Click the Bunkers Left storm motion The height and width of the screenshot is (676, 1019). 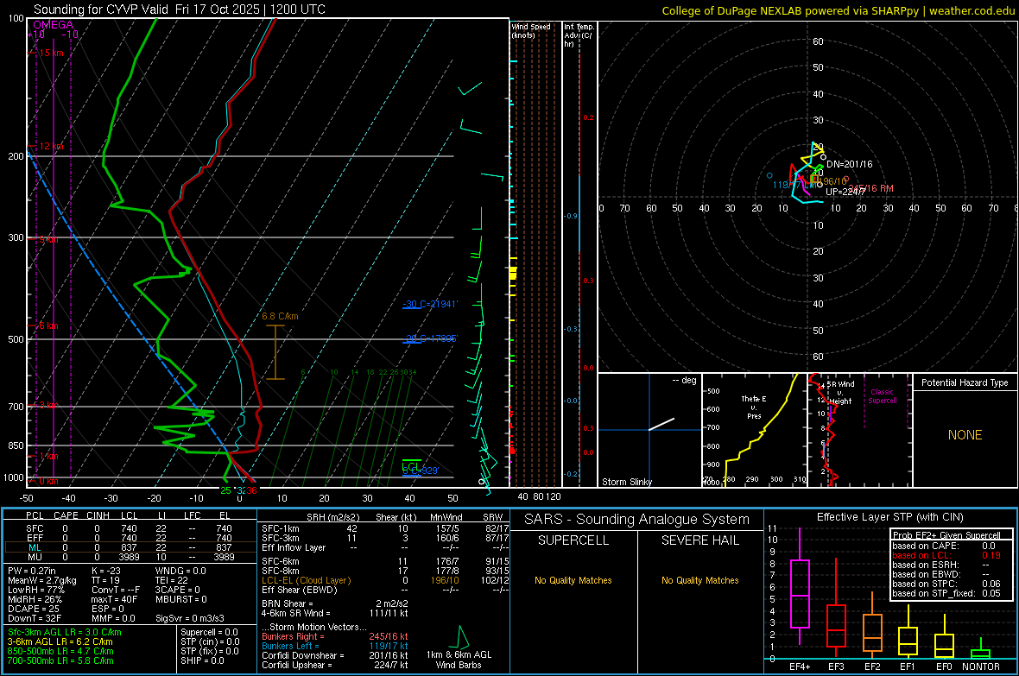pos(334,646)
